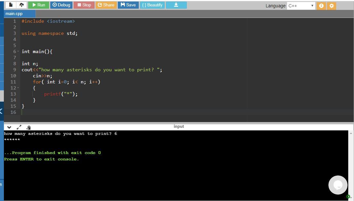Collapse the for-loop block fold arrow on line 12
Image resolution: width=354 pixels, height=201 pixels.
18,88
